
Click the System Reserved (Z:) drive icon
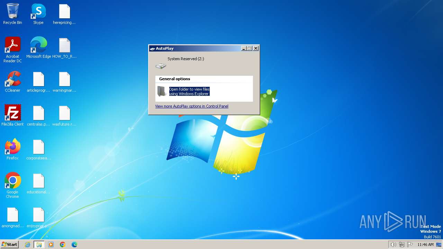[x=161, y=66]
